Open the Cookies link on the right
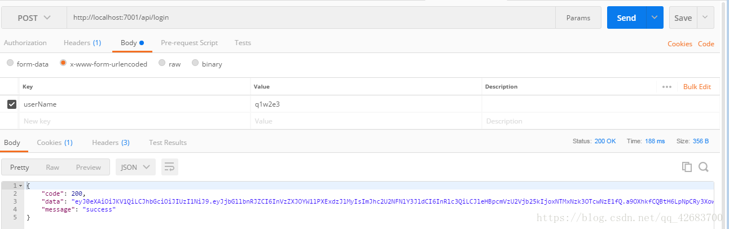 (x=680, y=44)
